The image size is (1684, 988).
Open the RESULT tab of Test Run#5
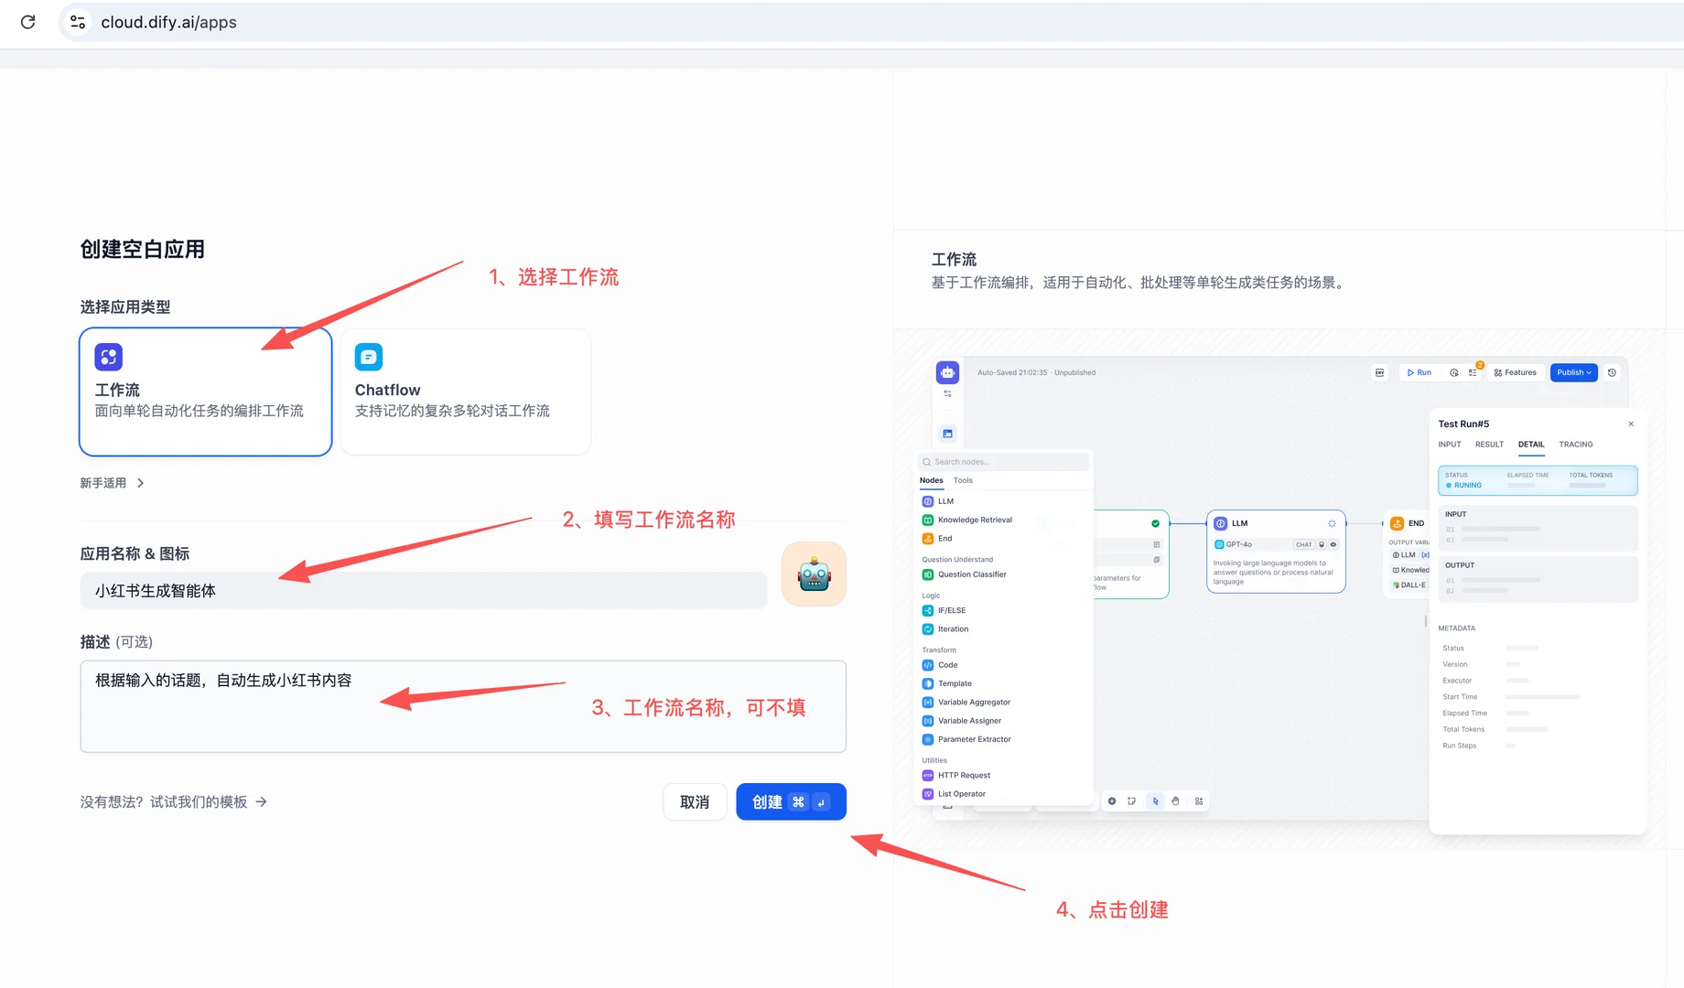click(1489, 445)
